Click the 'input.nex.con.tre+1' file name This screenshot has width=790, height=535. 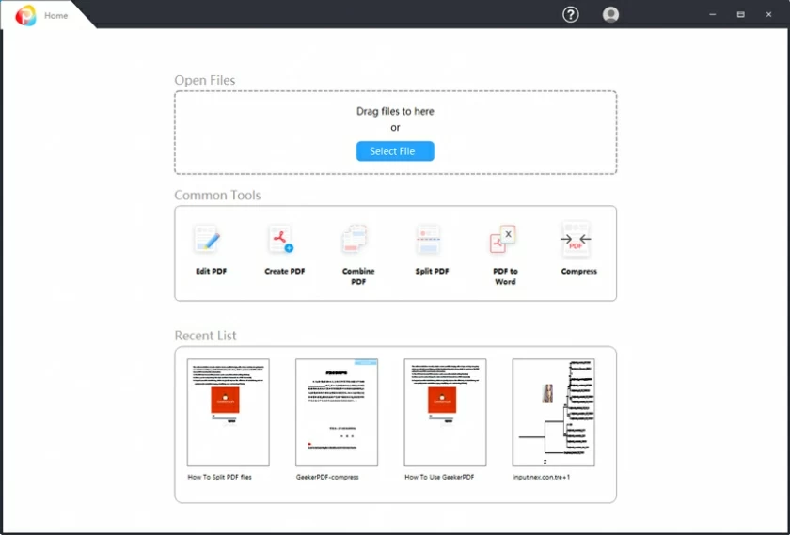[x=542, y=477]
